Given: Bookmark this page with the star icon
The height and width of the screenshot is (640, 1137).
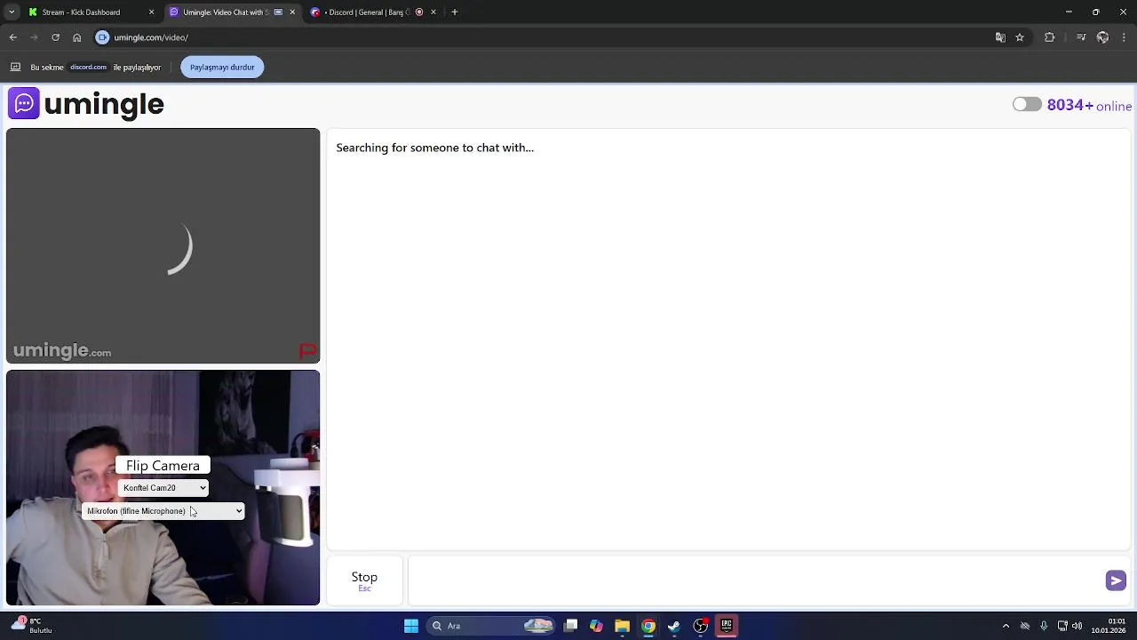Looking at the screenshot, I should click(x=1020, y=37).
